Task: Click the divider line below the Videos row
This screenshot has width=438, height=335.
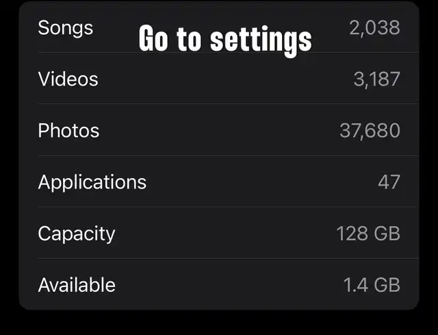Action: pyautogui.click(x=228, y=103)
